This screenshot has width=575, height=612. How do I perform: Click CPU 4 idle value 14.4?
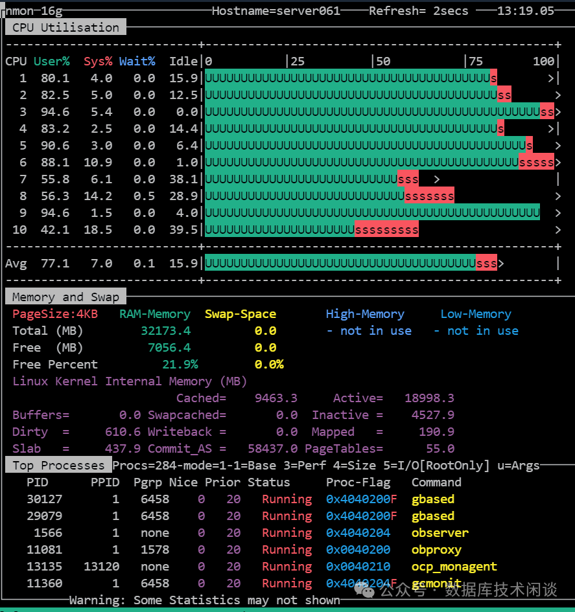183,128
